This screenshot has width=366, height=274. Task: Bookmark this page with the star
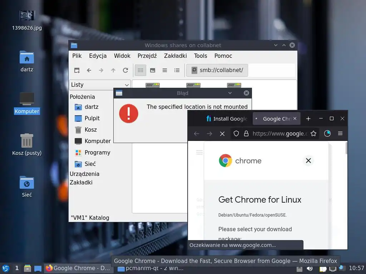(x=313, y=133)
